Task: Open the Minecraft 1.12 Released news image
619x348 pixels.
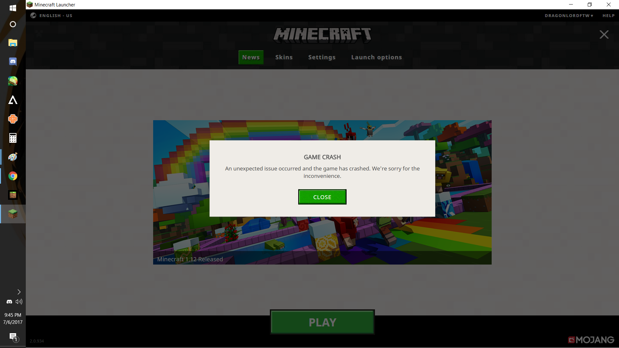Action: pyautogui.click(x=322, y=192)
